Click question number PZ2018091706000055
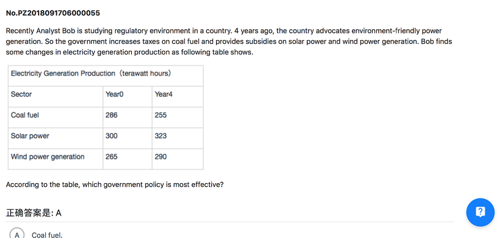This screenshot has height=238, width=500. (x=53, y=13)
